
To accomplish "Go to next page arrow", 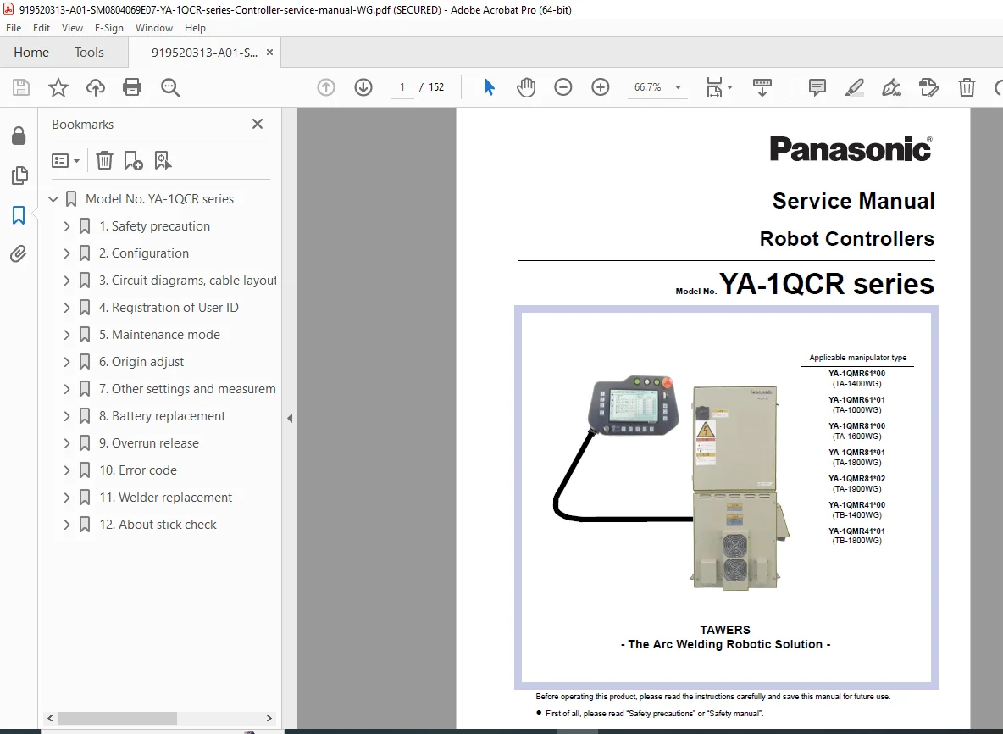I will point(363,87).
